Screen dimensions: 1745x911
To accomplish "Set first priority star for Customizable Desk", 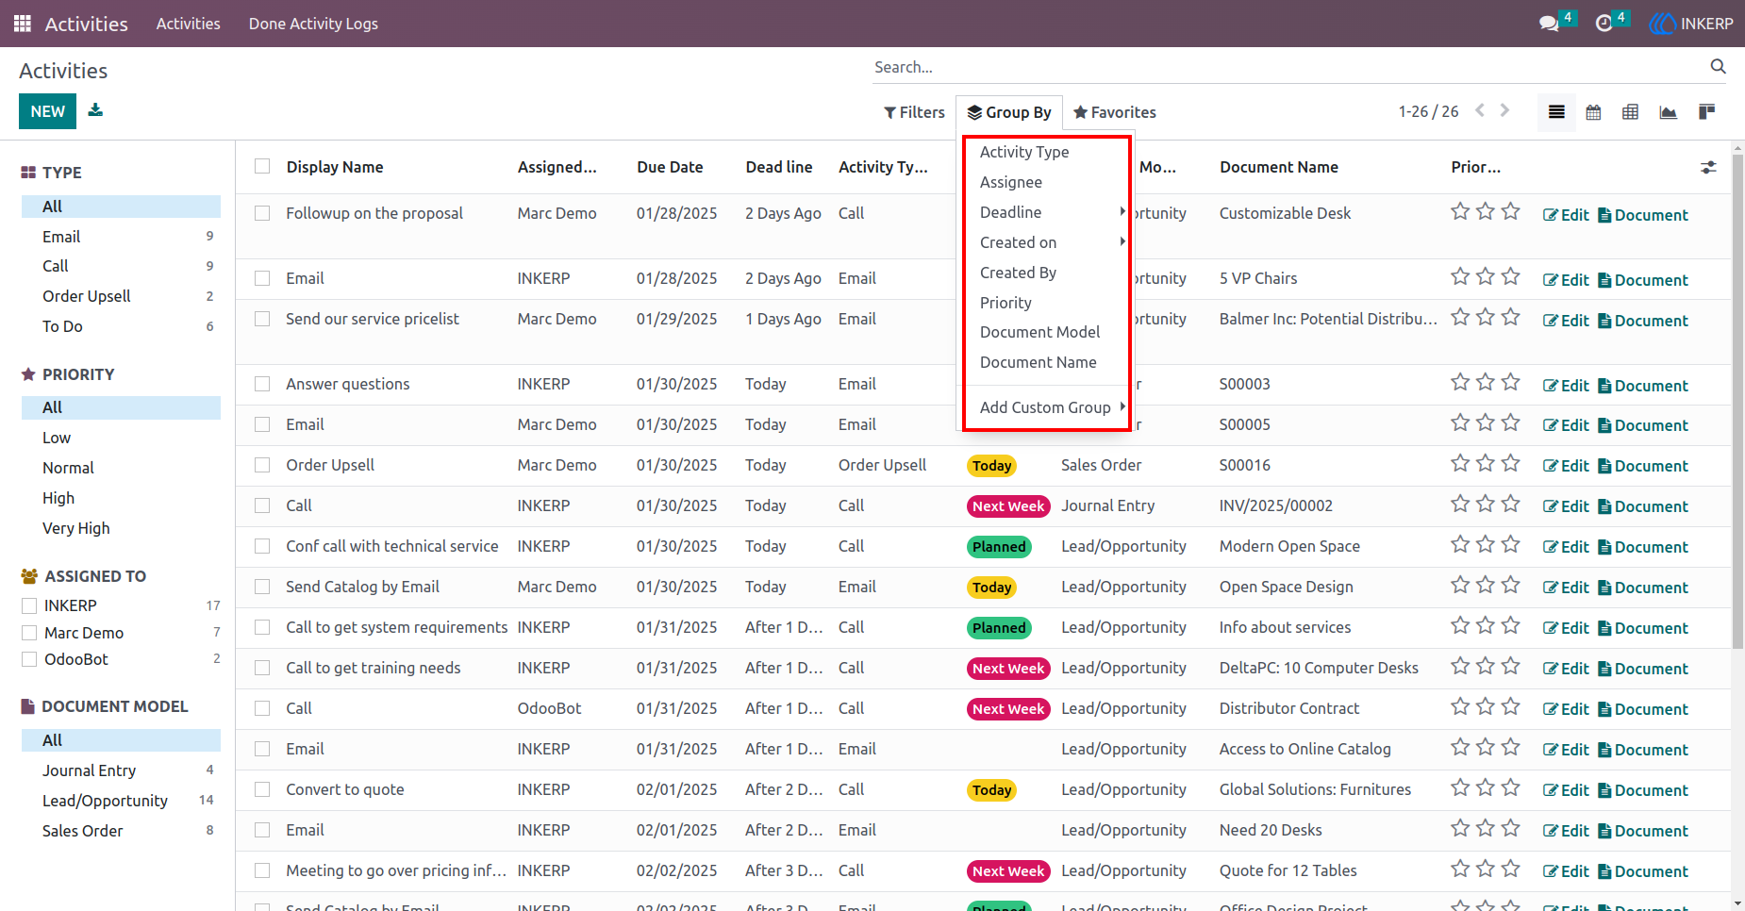I will 1460,211.
